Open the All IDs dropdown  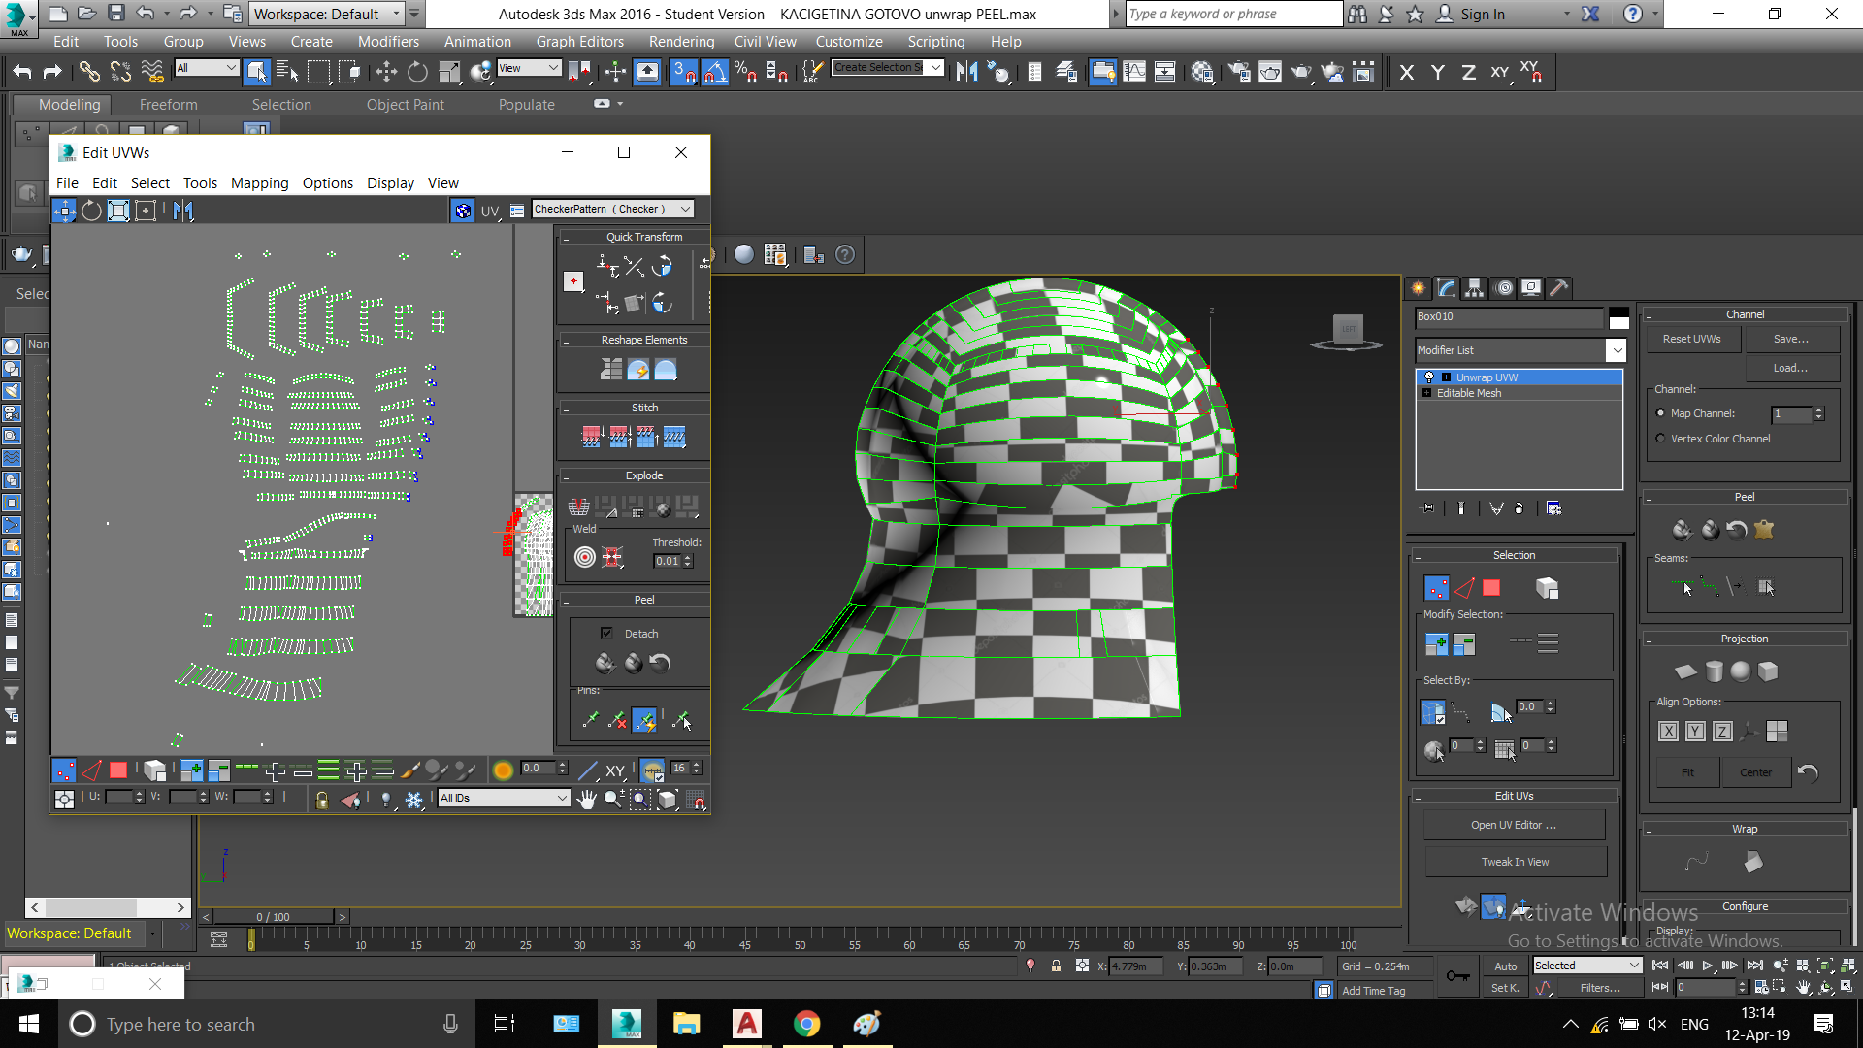tap(504, 798)
